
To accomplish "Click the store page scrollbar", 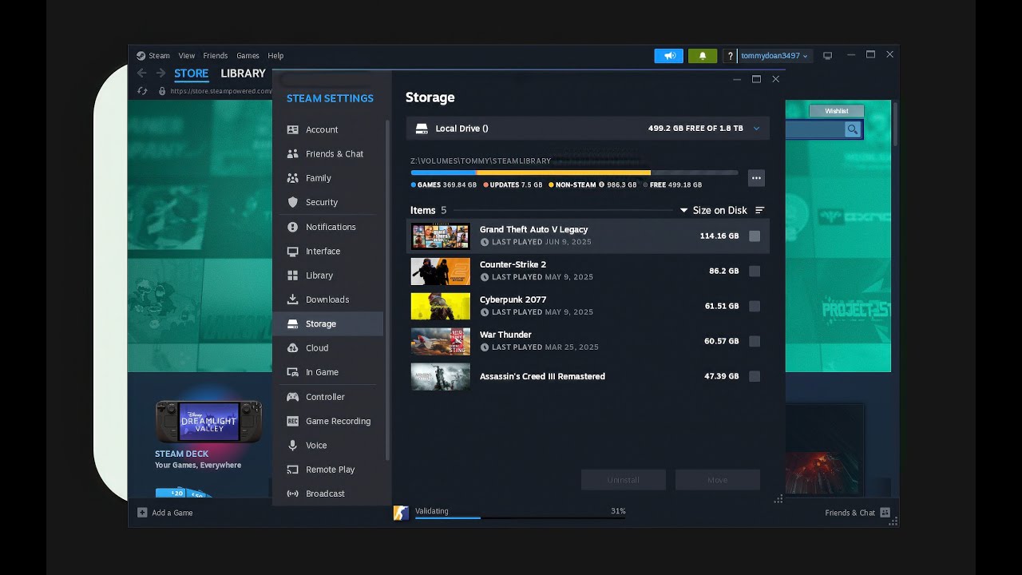I will [895, 125].
